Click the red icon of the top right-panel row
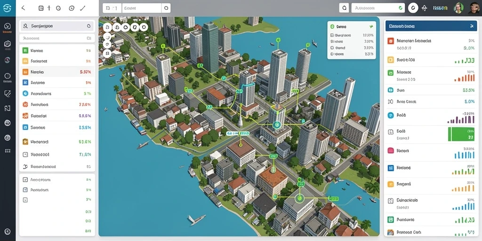Screen dimensions: 482x241 click(x=390, y=41)
